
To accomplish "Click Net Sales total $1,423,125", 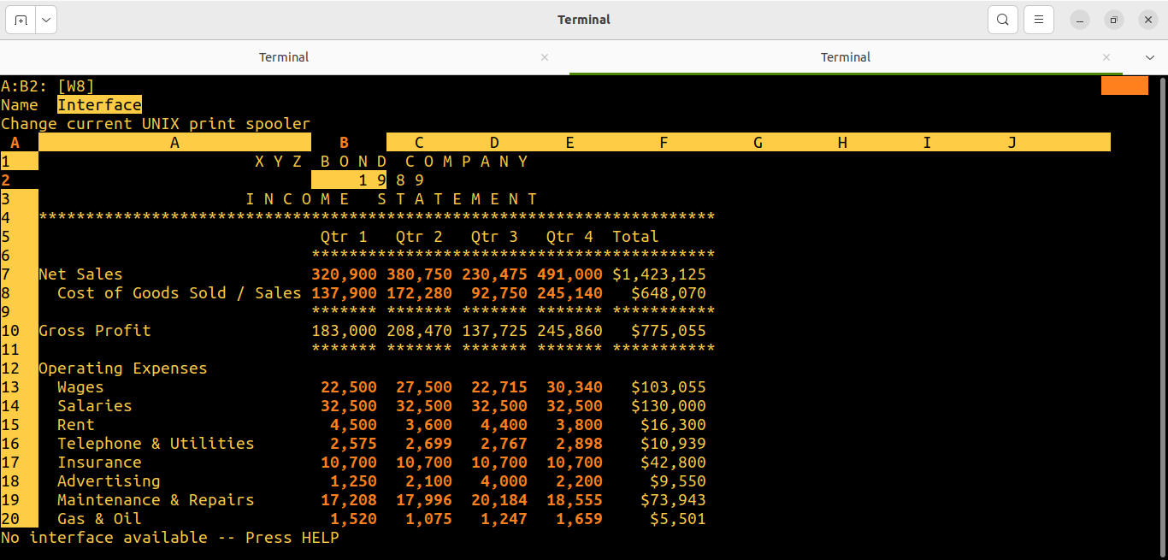I will [x=659, y=274].
